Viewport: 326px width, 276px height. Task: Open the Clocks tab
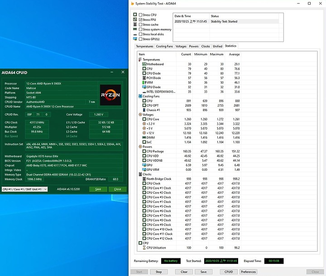click(x=206, y=46)
